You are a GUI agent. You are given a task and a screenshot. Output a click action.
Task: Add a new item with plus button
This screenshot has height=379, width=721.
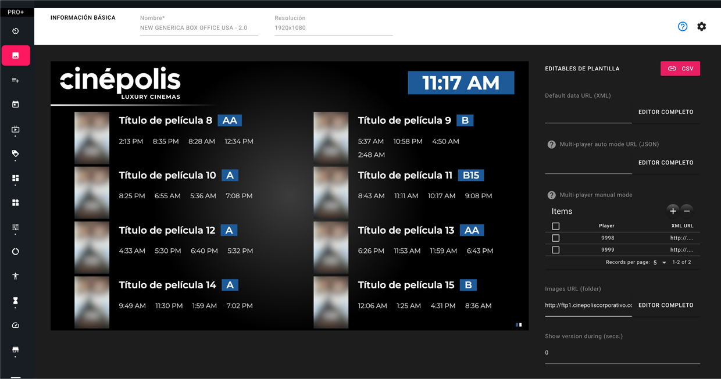click(672, 211)
